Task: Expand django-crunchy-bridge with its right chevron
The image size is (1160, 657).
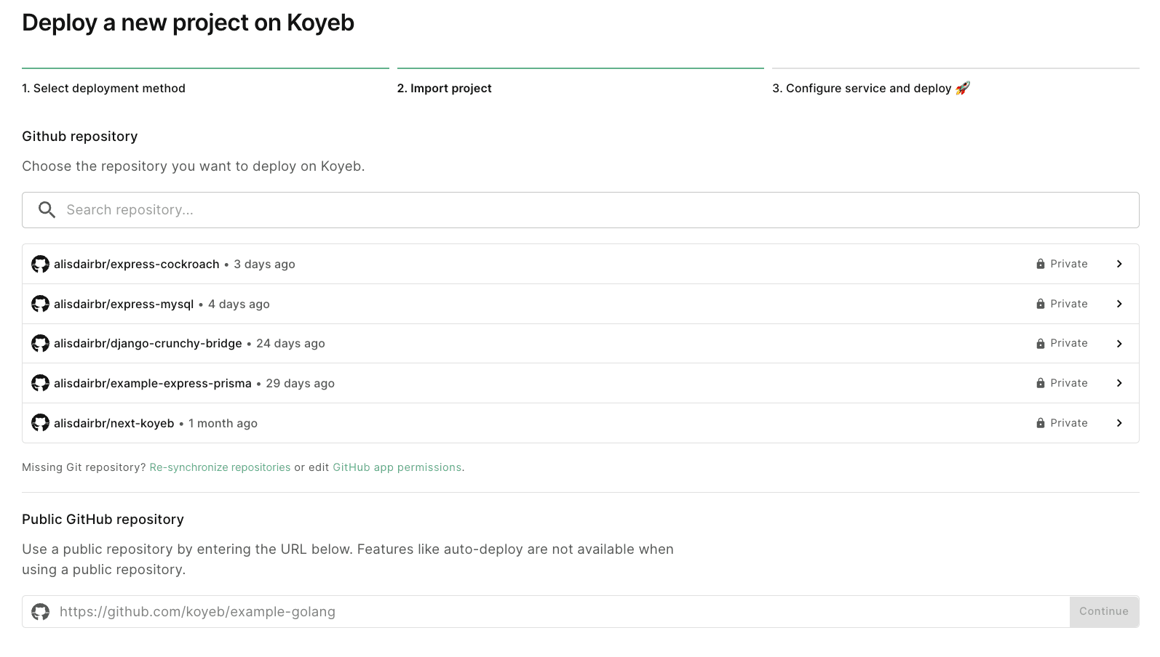Action: tap(1119, 343)
